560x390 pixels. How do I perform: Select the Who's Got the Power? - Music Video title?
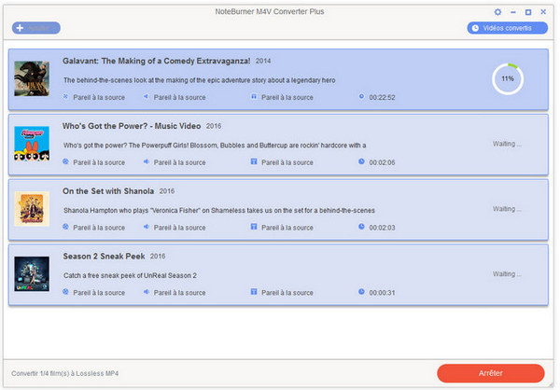click(x=132, y=126)
